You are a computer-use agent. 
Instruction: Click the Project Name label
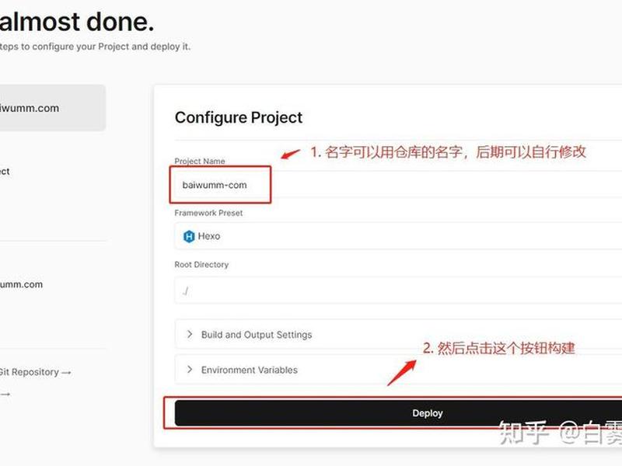200,161
